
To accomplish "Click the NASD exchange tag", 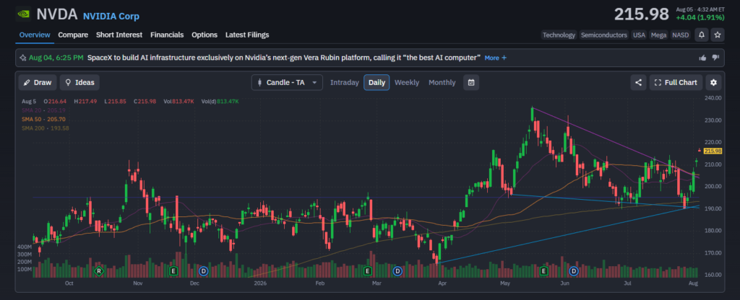I will 681,35.
